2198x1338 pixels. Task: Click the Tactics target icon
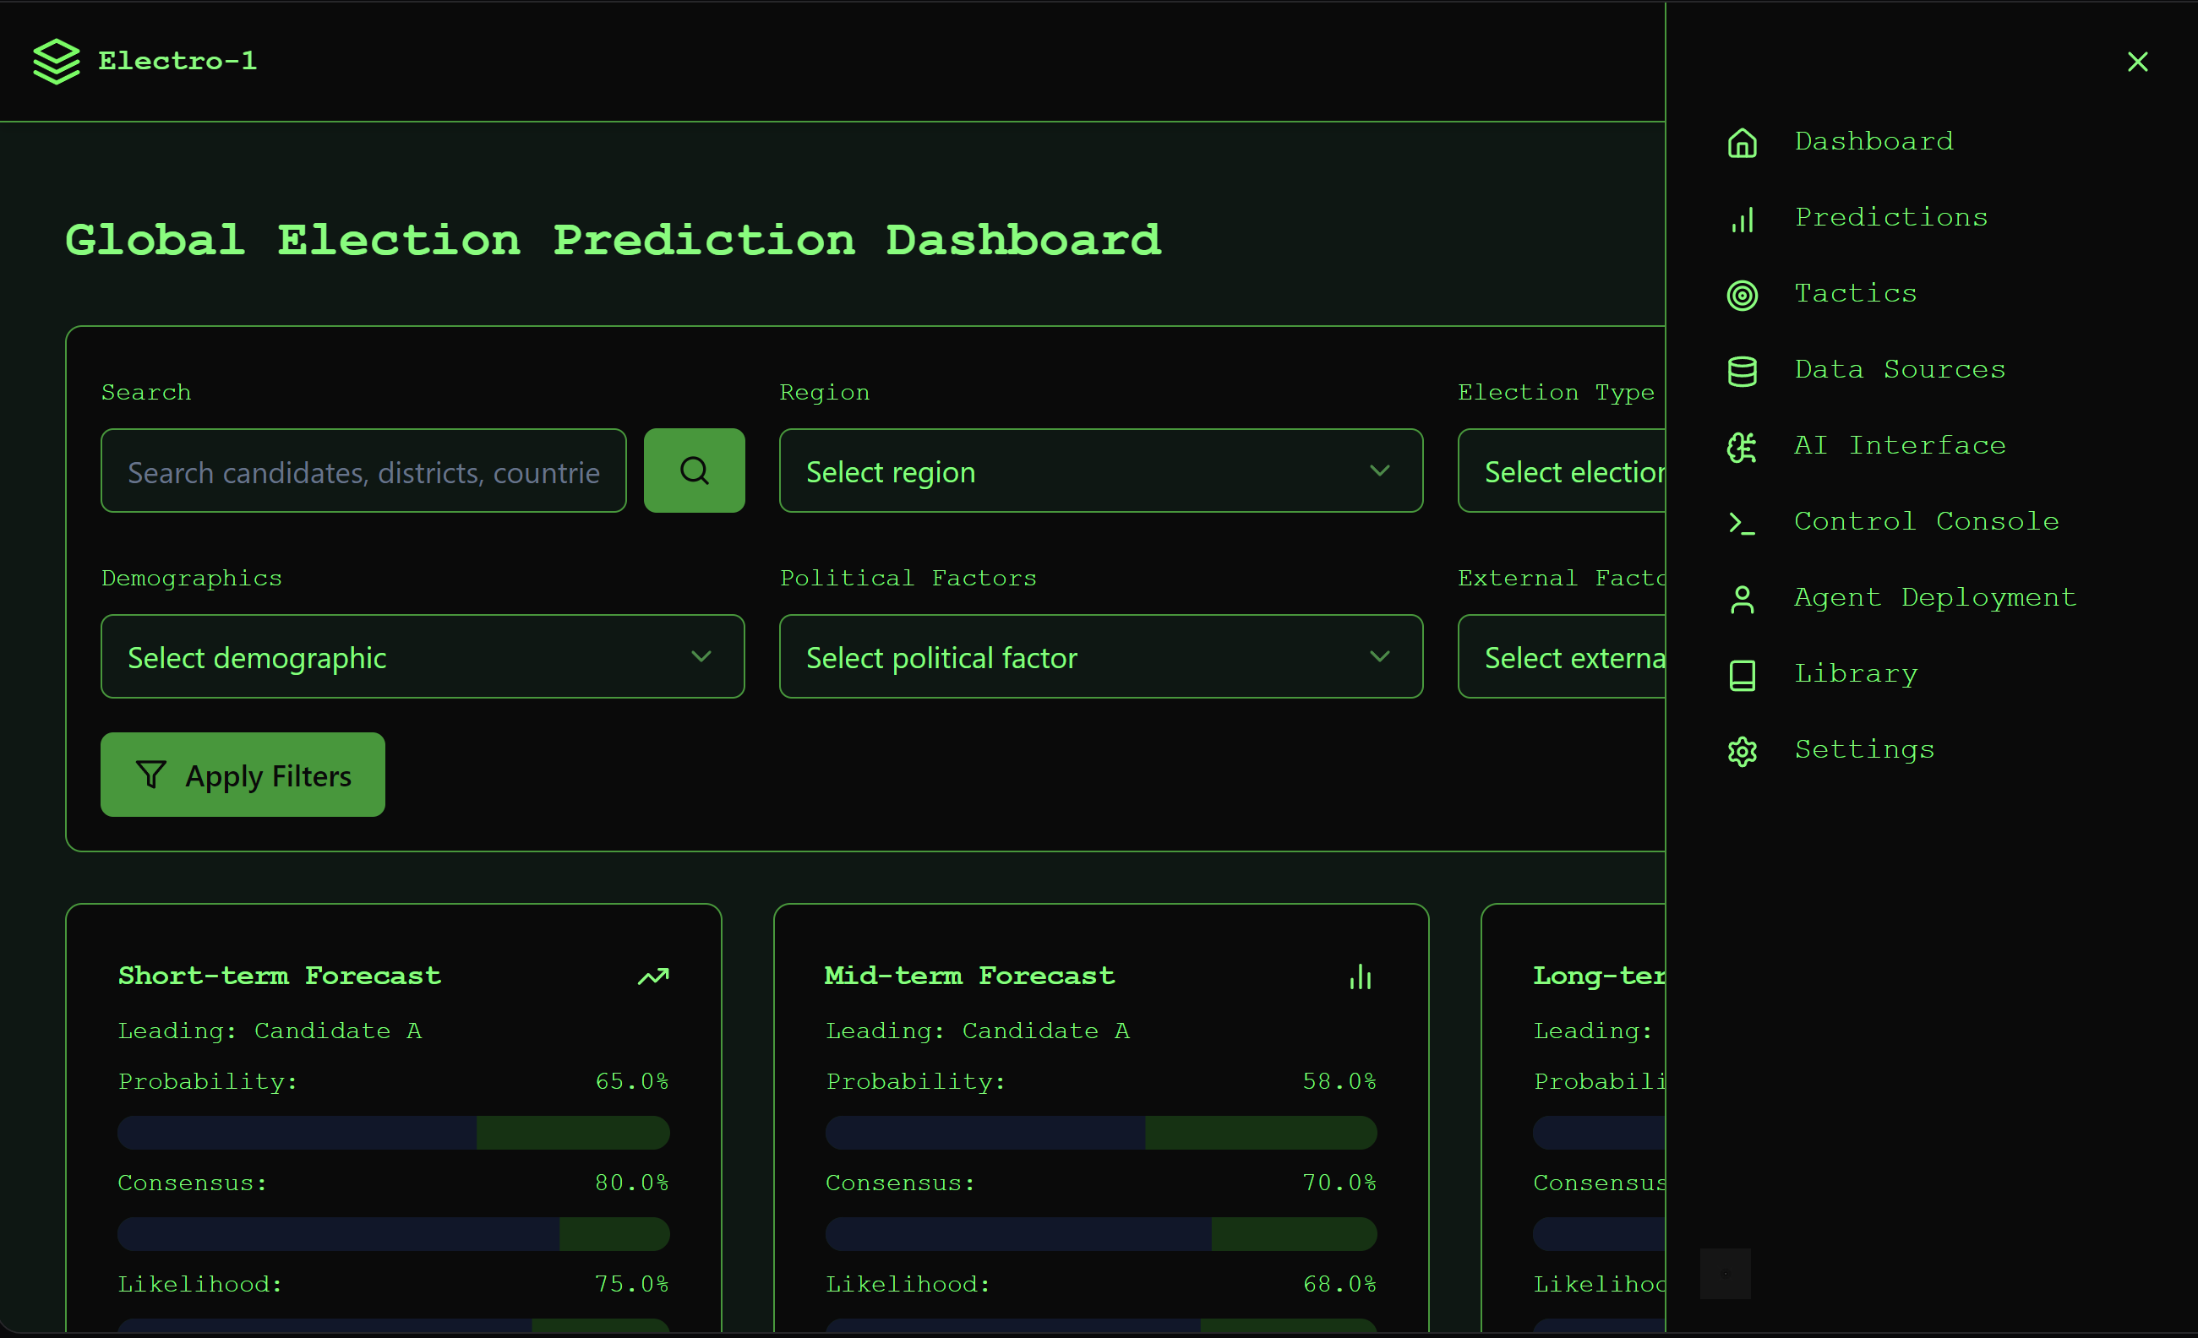[x=1742, y=295]
